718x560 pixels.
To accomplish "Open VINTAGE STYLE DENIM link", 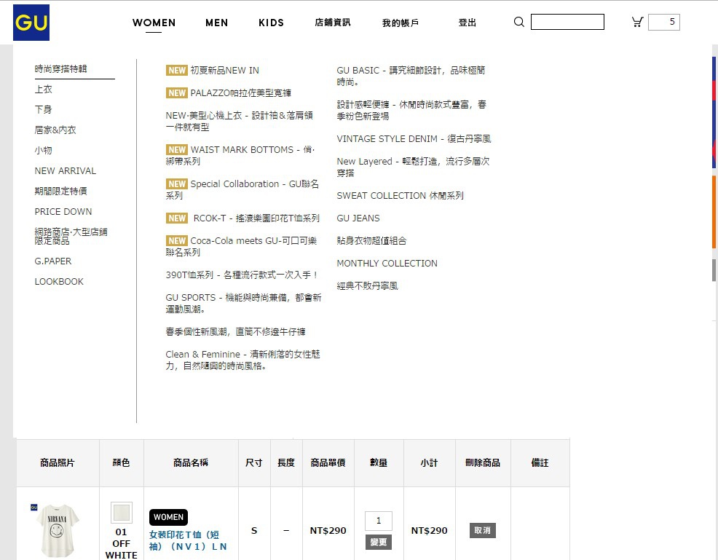I will pos(414,139).
